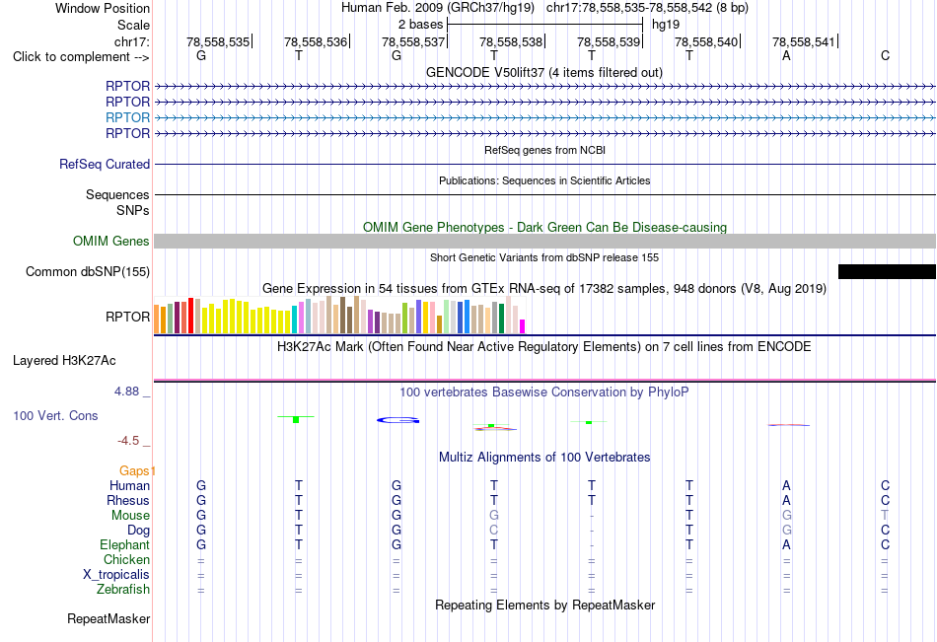Image resolution: width=937 pixels, height=642 pixels.
Task: Open H3K27Ac Mark track title
Action: (543, 347)
